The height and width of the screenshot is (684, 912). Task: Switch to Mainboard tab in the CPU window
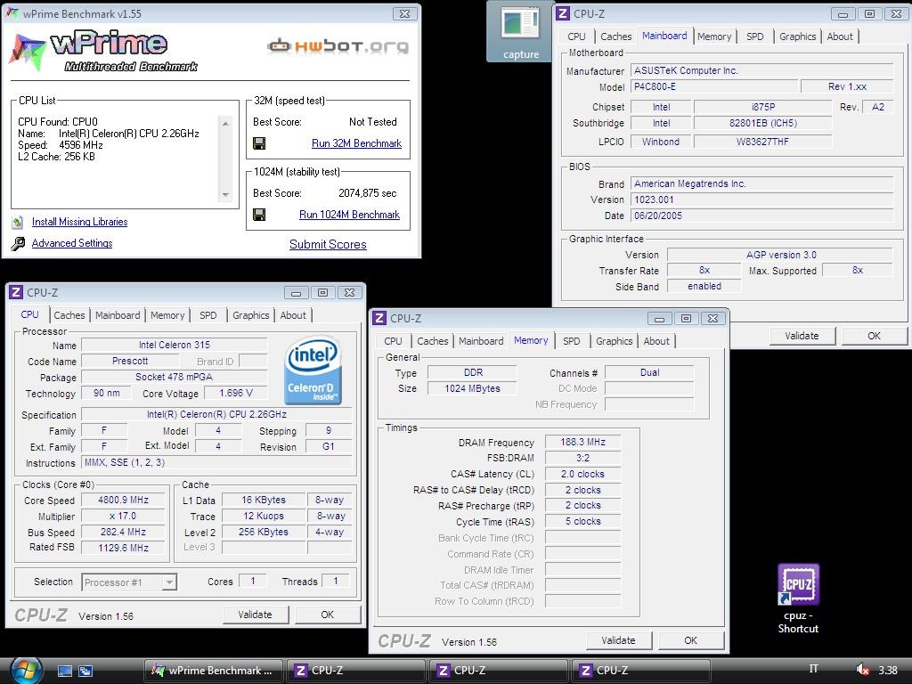118,315
